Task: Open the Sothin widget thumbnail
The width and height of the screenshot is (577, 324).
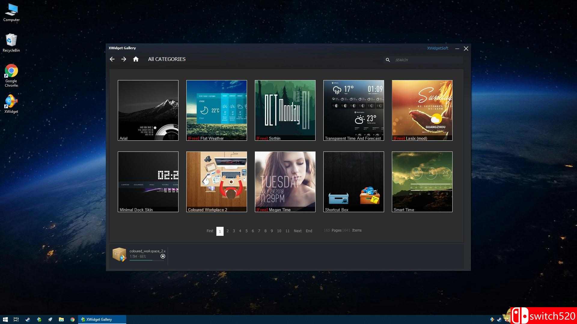Action: click(285, 110)
